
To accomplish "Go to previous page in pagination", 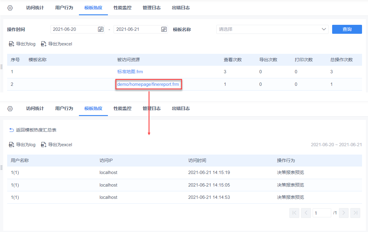I will [306, 213].
